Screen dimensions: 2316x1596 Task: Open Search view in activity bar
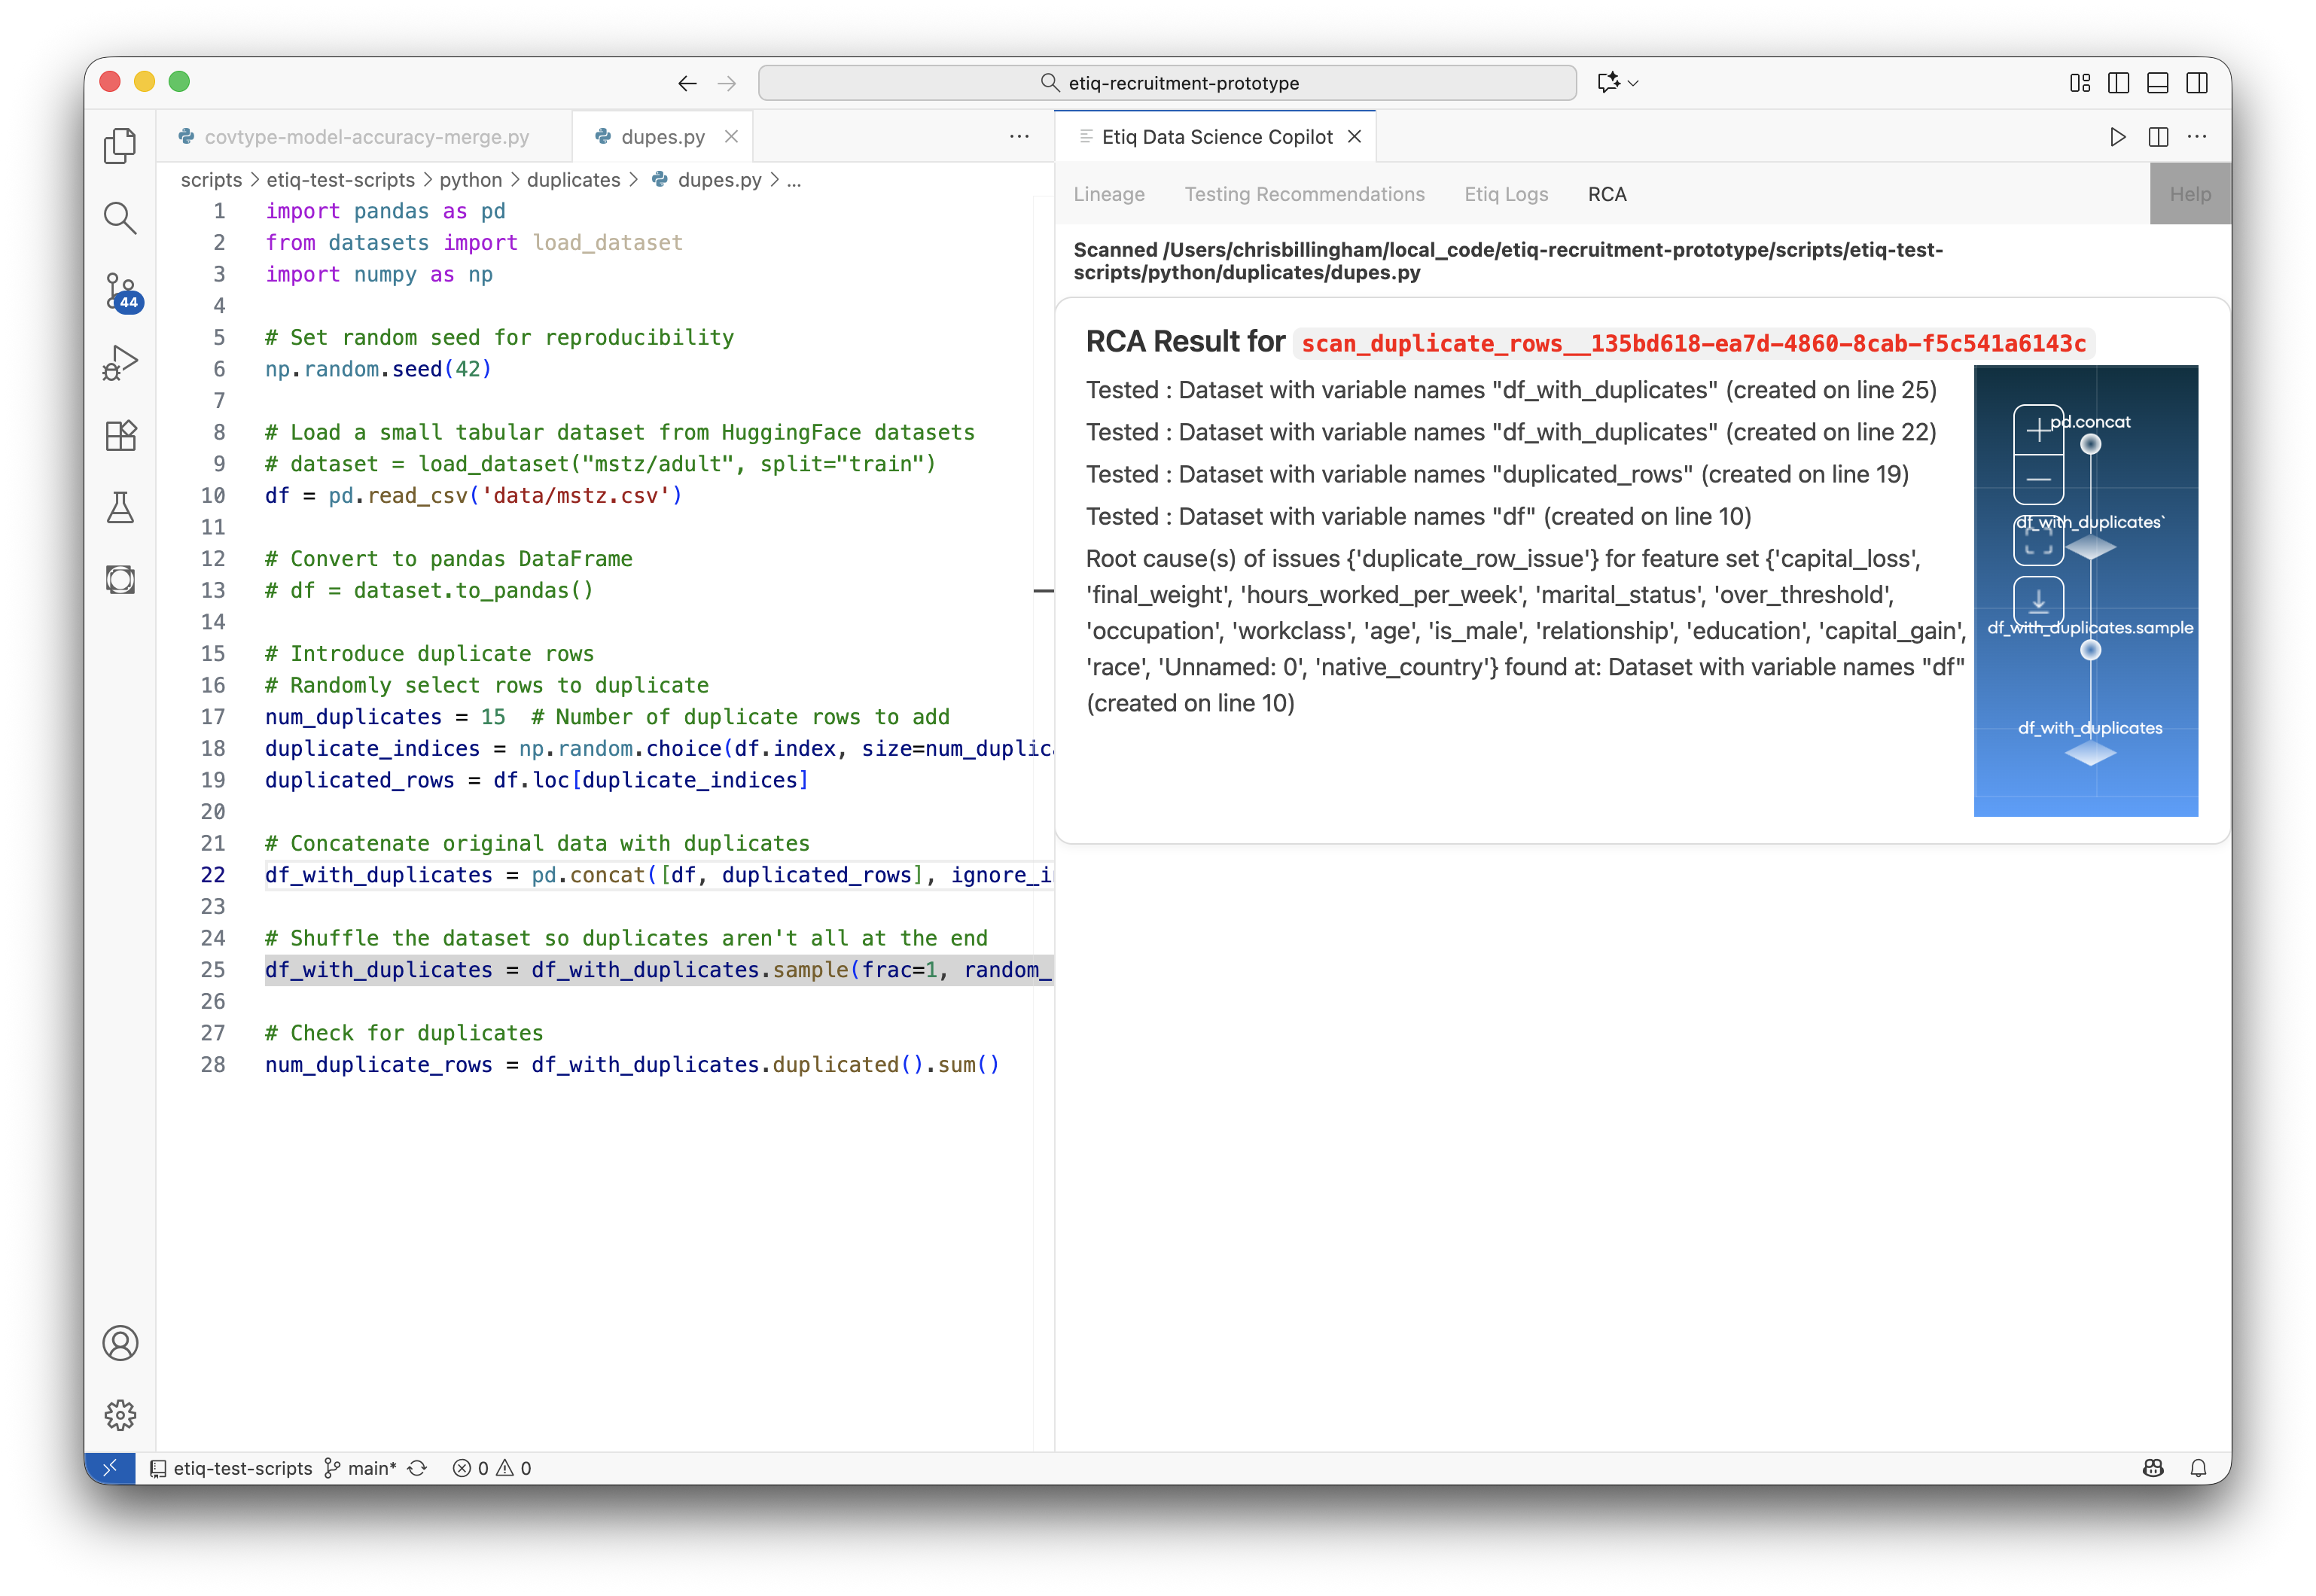point(120,218)
